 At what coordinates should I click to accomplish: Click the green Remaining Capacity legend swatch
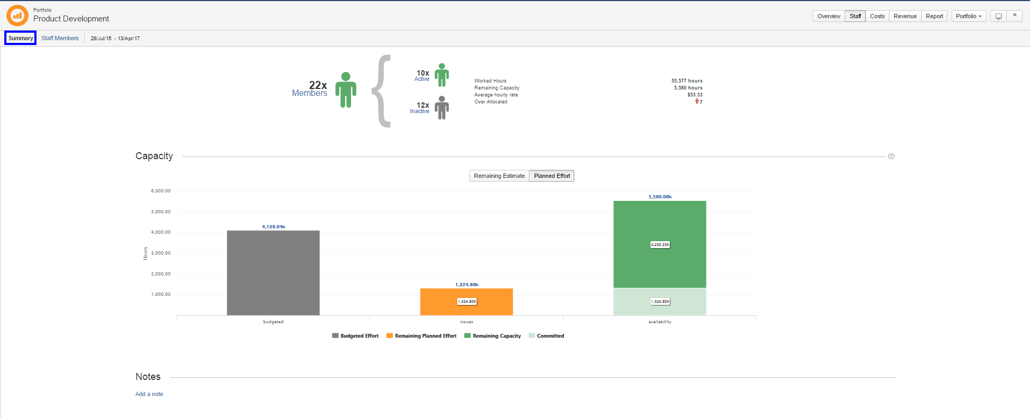click(x=467, y=336)
